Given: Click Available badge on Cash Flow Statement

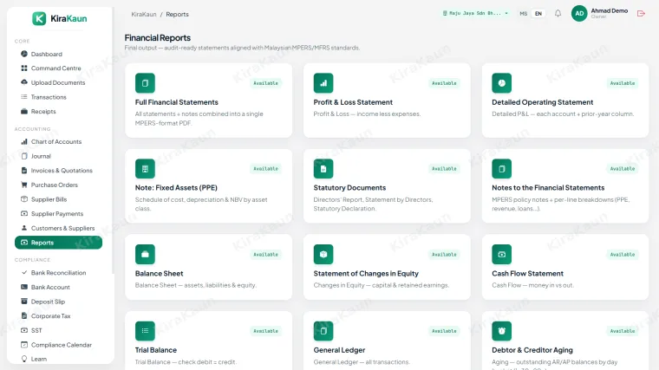Looking at the screenshot, I should 623,254.
